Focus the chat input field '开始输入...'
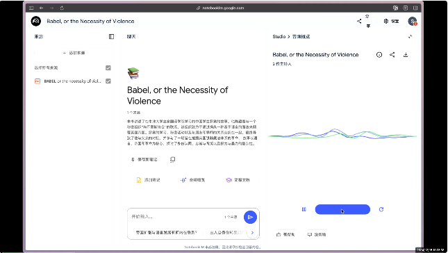Image resolution: width=448 pixels, height=253 pixels. point(176,217)
